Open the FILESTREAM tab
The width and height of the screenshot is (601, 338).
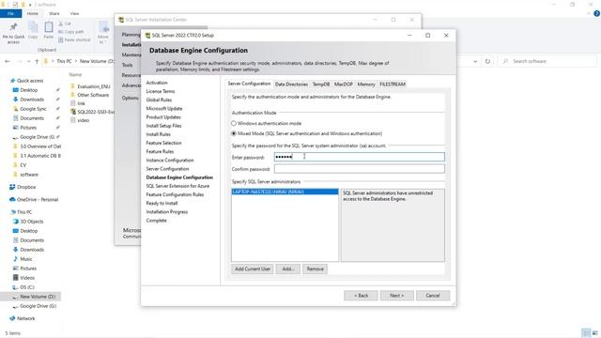coord(393,84)
